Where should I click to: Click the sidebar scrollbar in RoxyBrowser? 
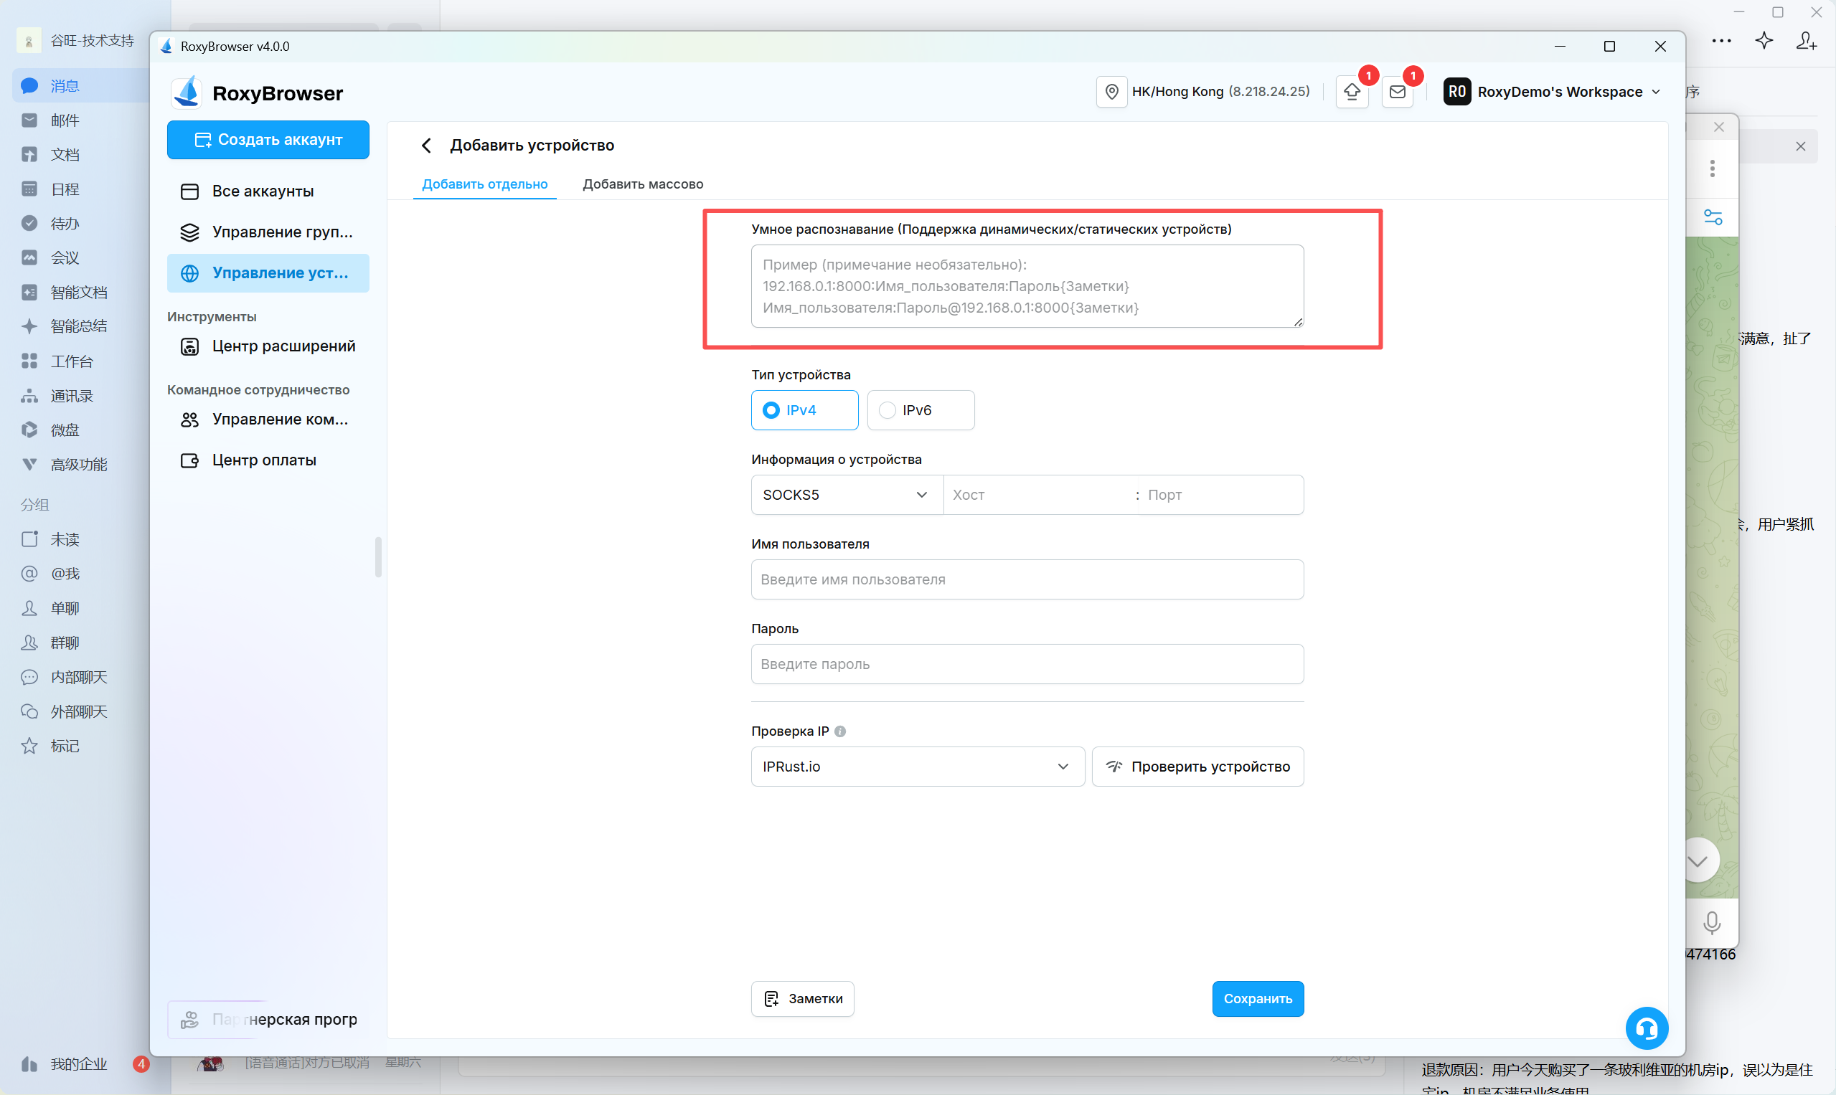pyautogui.click(x=378, y=557)
